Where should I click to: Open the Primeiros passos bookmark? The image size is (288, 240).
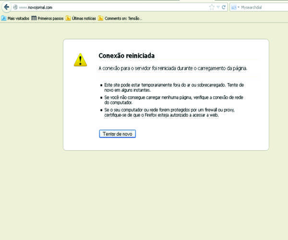click(x=48, y=18)
